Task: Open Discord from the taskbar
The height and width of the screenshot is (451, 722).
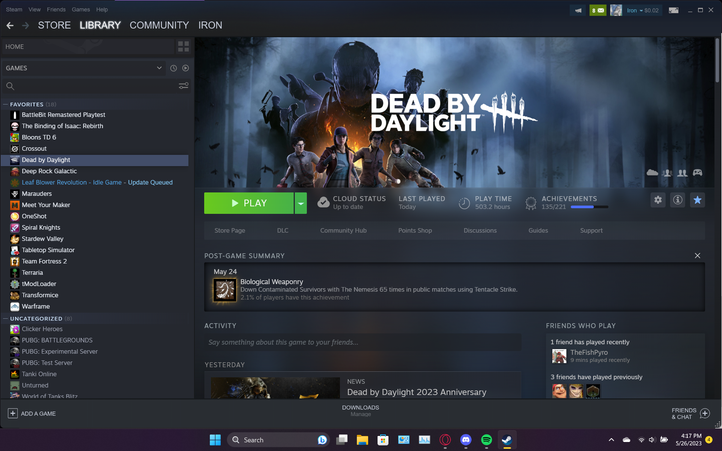Action: click(x=466, y=440)
